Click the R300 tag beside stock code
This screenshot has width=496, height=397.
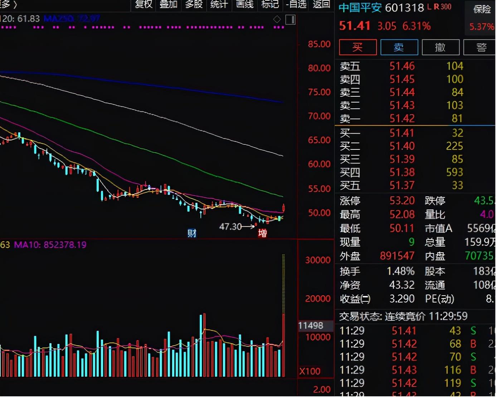442,7
